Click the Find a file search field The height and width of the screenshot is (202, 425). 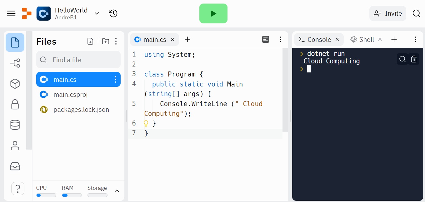click(x=78, y=60)
